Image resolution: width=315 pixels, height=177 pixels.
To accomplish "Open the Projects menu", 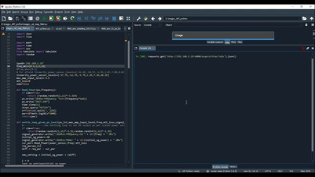I will tap(59, 12).
